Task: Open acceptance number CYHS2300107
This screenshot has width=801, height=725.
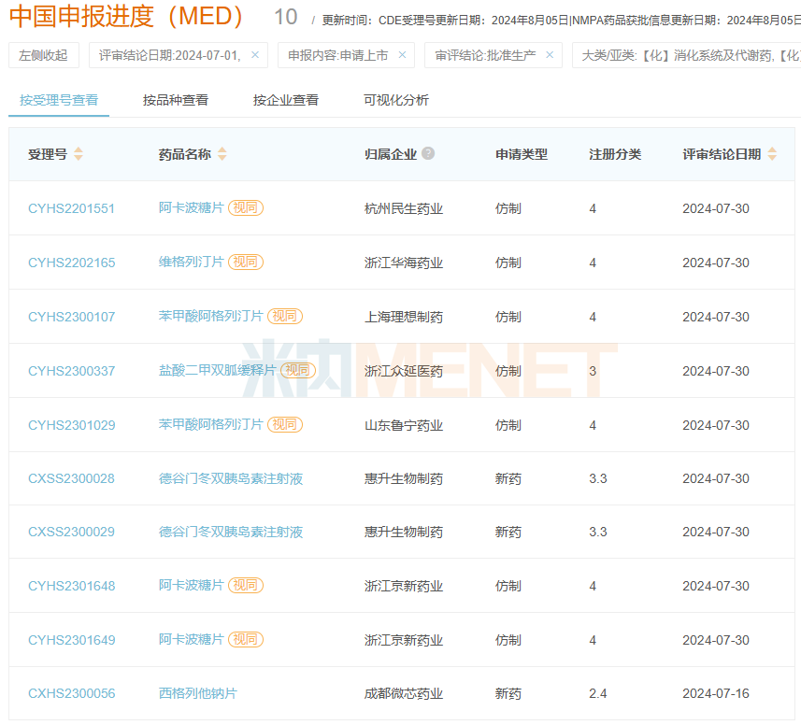Action: [72, 317]
